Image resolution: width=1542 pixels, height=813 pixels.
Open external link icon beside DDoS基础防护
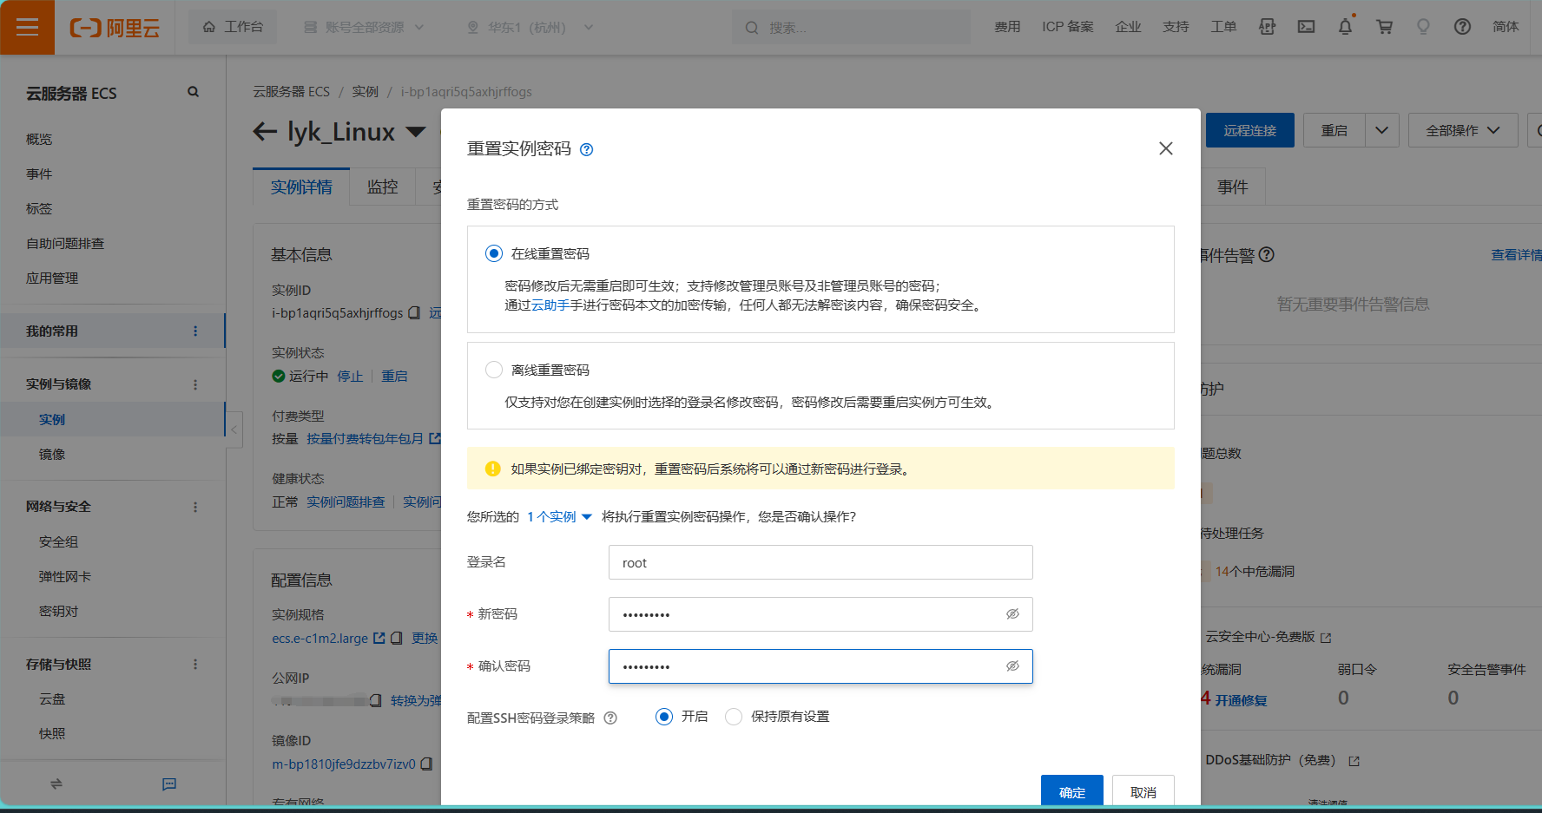click(1354, 761)
